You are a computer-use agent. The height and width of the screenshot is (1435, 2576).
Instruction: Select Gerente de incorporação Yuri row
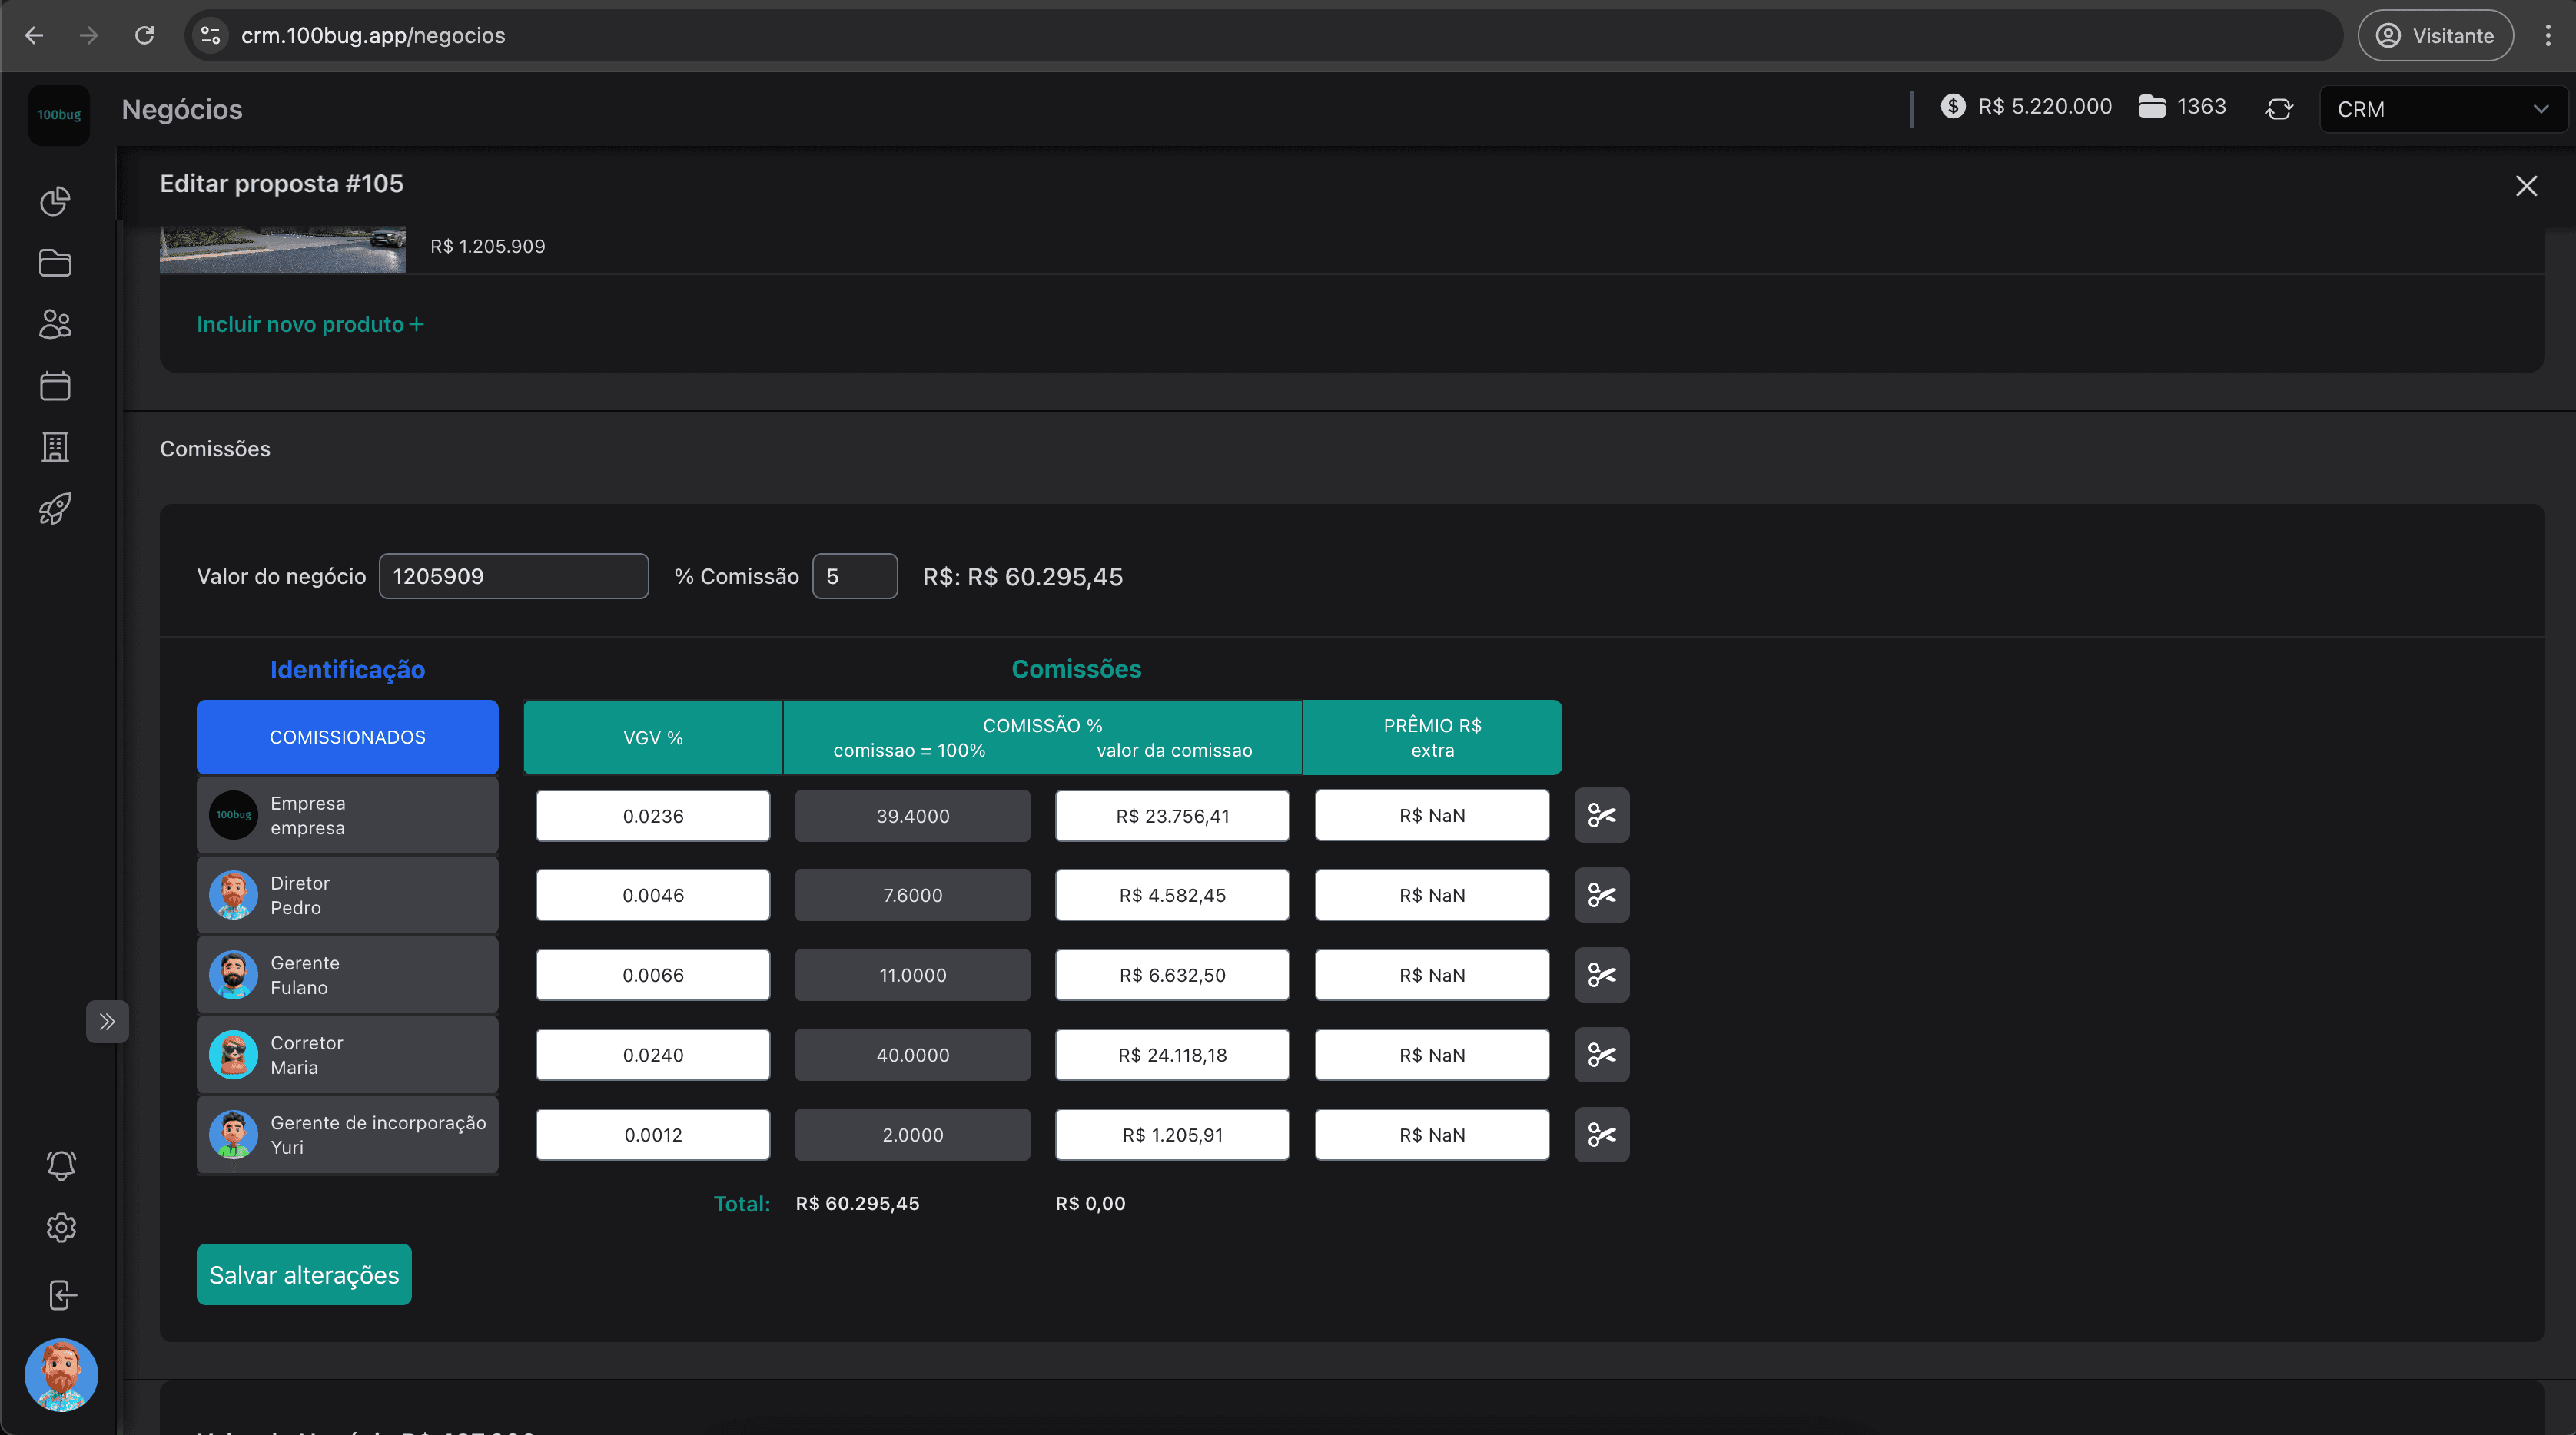(x=347, y=1135)
